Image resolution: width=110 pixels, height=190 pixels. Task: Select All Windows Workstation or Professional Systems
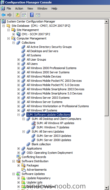(58, 106)
